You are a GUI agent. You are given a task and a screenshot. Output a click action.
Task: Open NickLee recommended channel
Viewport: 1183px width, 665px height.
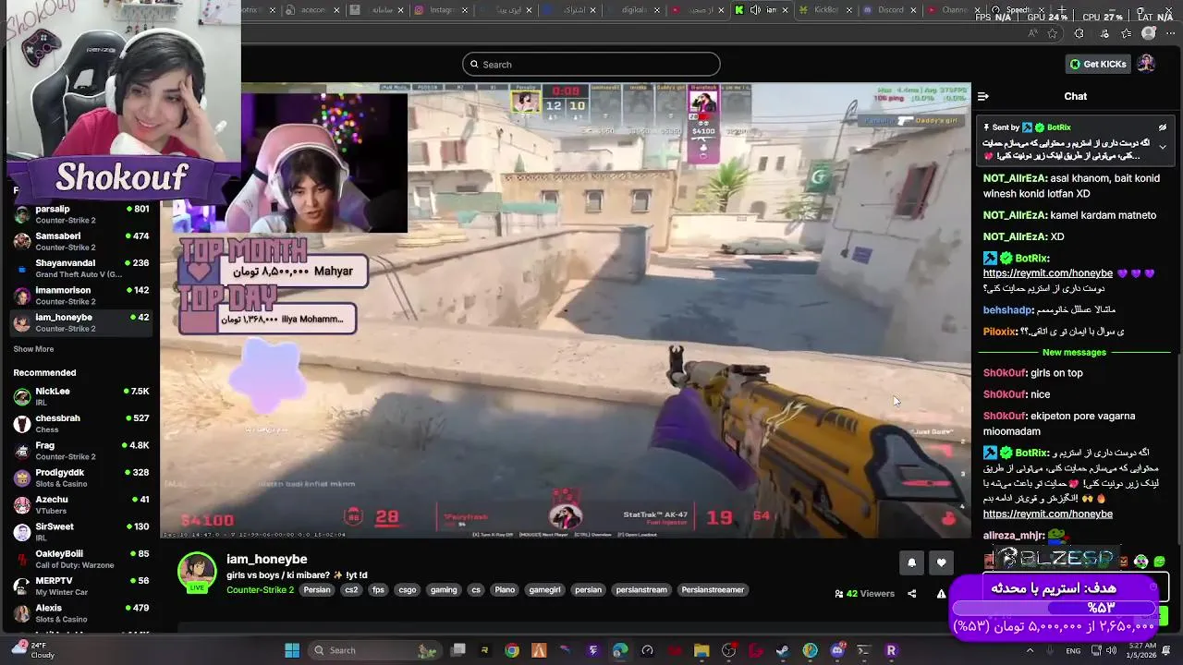click(81, 396)
